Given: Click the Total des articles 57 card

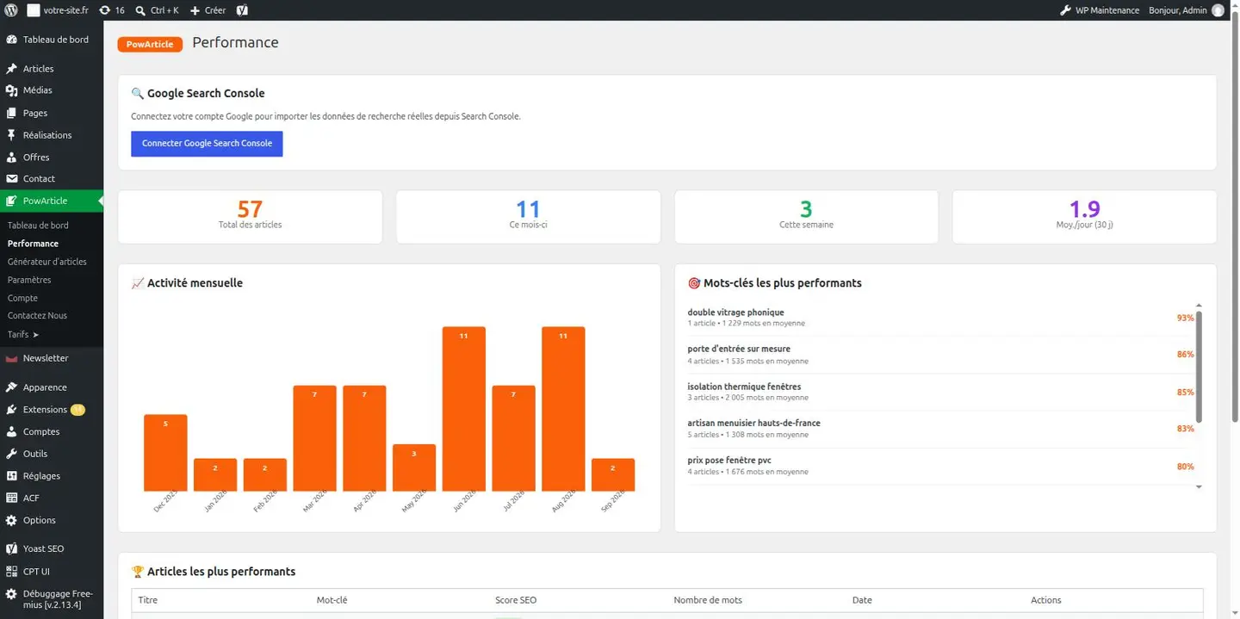Looking at the screenshot, I should [250, 217].
